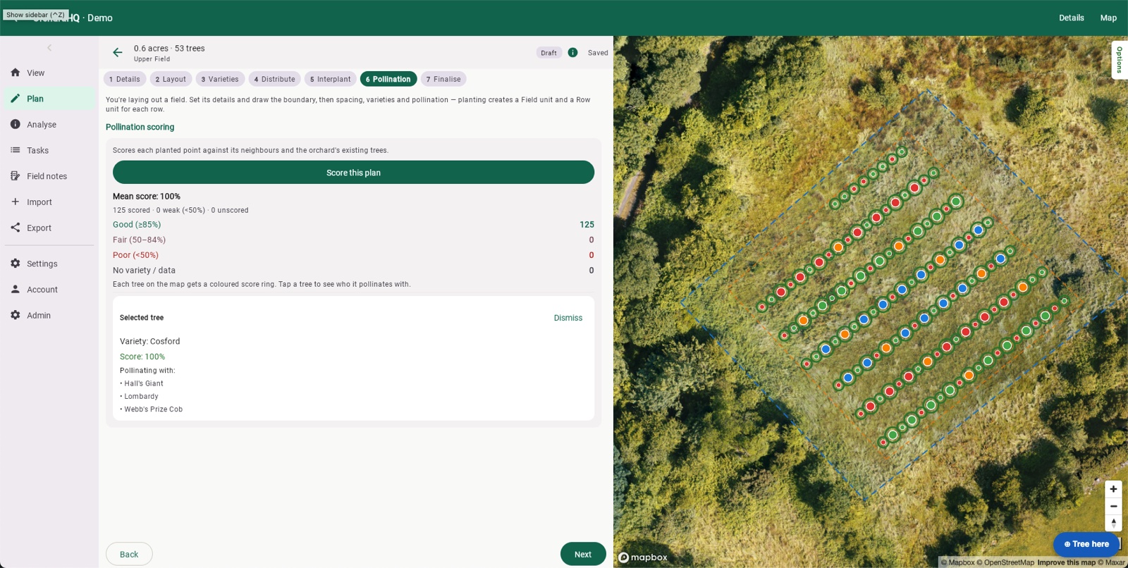Open Field notes icon in sidebar
This screenshot has height=568, width=1128.
16,176
